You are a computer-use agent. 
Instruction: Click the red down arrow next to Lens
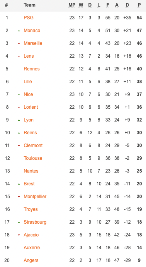[x=19, y=56]
